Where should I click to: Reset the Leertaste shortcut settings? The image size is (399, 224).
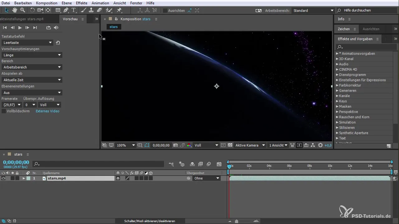(58, 43)
